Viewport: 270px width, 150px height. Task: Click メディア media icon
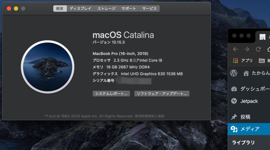pyautogui.click(x=234, y=129)
